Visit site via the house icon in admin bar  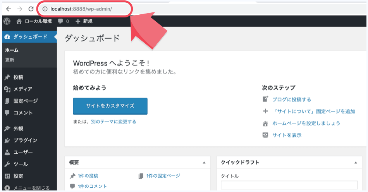pyautogui.click(x=19, y=21)
